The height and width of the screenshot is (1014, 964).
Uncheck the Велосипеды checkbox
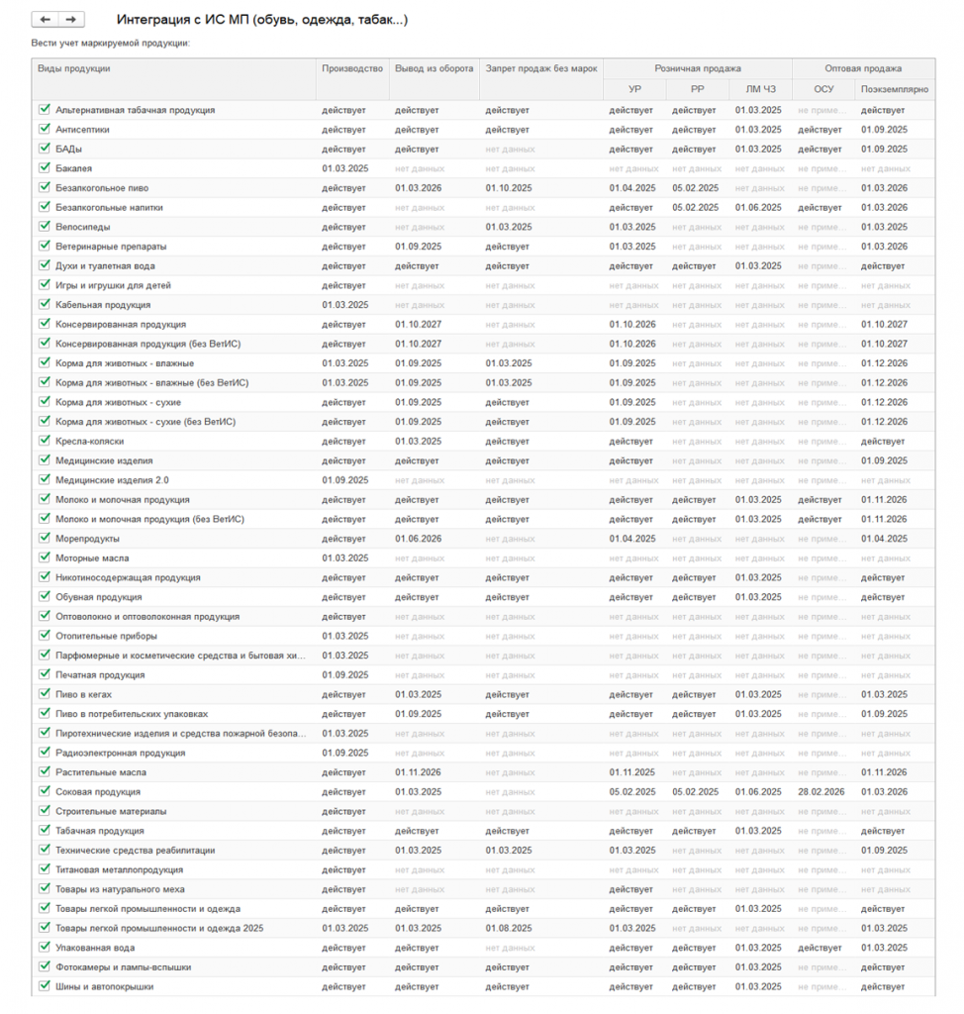click(x=44, y=227)
